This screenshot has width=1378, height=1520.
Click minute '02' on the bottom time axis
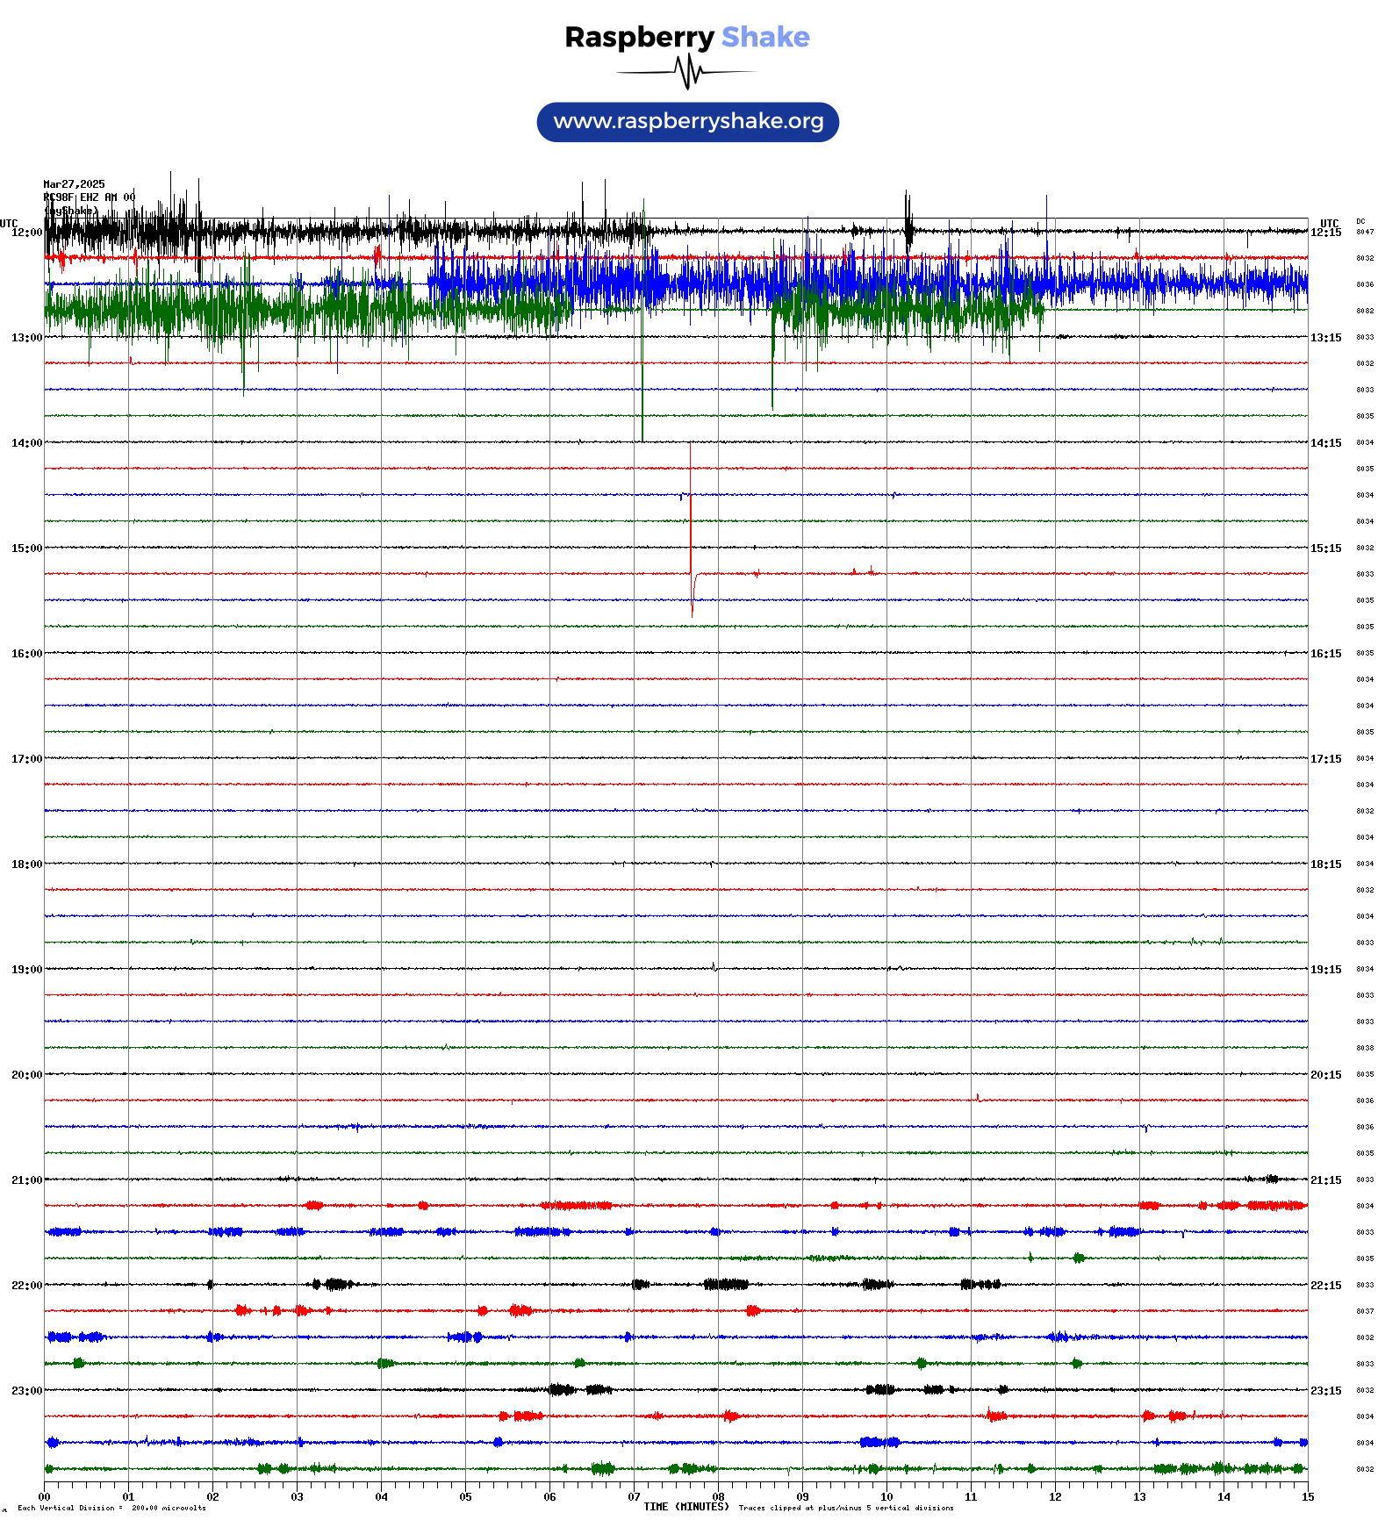[x=212, y=1497]
